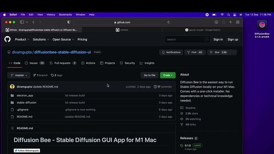The width and height of the screenshot is (274, 154).
Task: Click Safari's forward arrow
Action: click(x=40, y=22)
